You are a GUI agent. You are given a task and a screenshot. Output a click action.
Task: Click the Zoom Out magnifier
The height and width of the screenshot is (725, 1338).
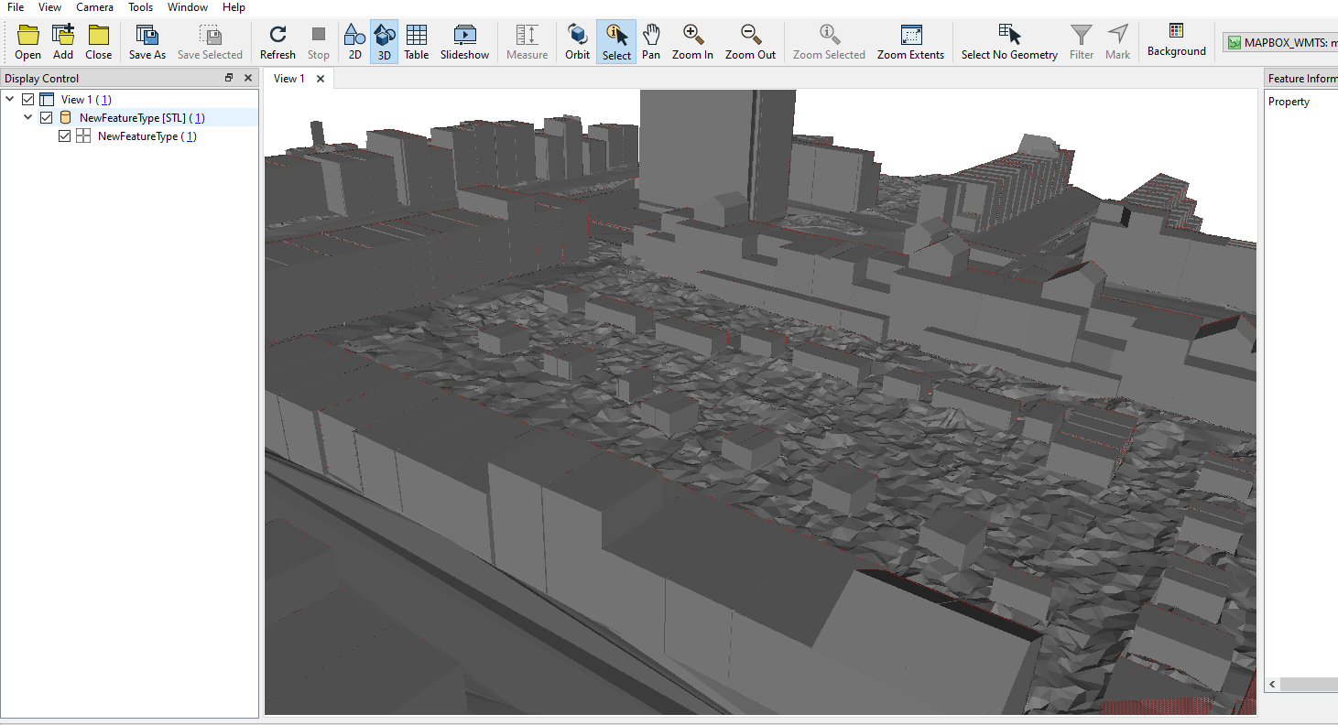[751, 42]
